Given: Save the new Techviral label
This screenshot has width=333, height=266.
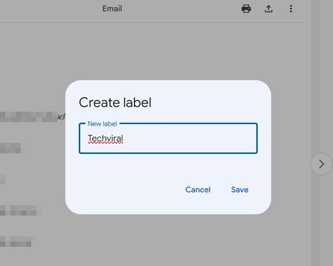Looking at the screenshot, I should (x=240, y=190).
